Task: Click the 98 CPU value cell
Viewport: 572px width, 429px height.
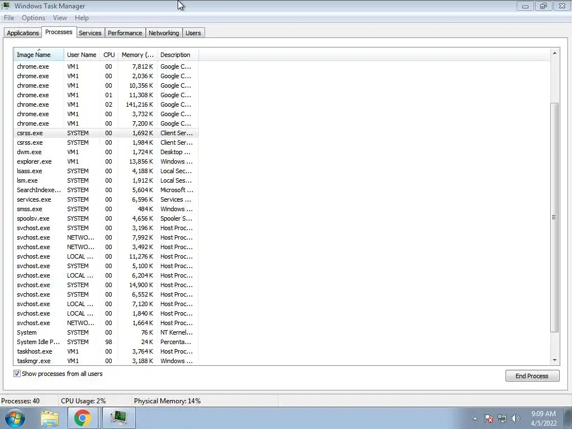Action: [109, 342]
